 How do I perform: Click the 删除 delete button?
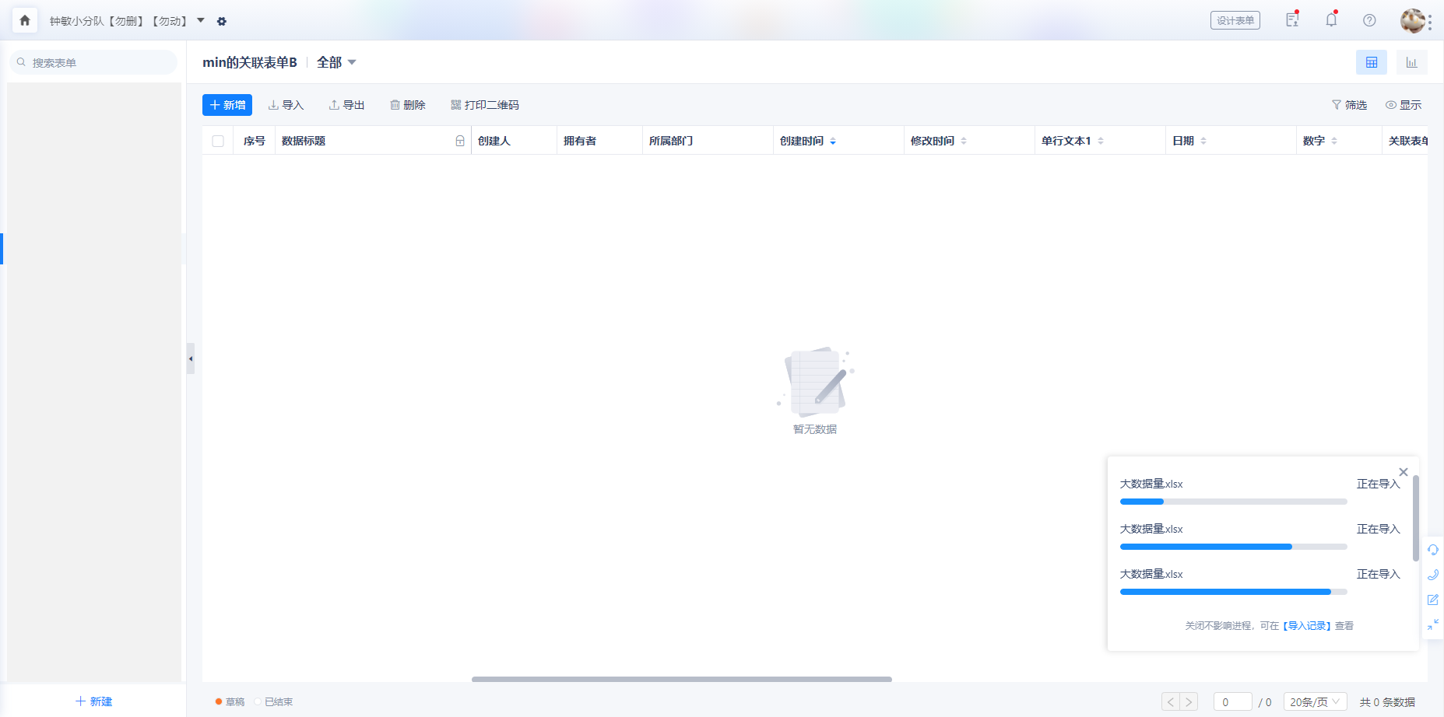coord(407,105)
